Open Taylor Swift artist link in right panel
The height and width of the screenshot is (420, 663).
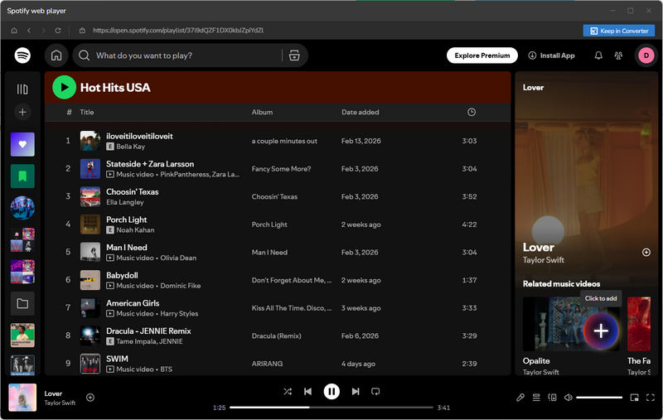coord(544,260)
